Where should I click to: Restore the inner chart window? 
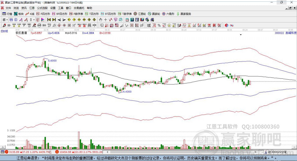tap(291, 8)
